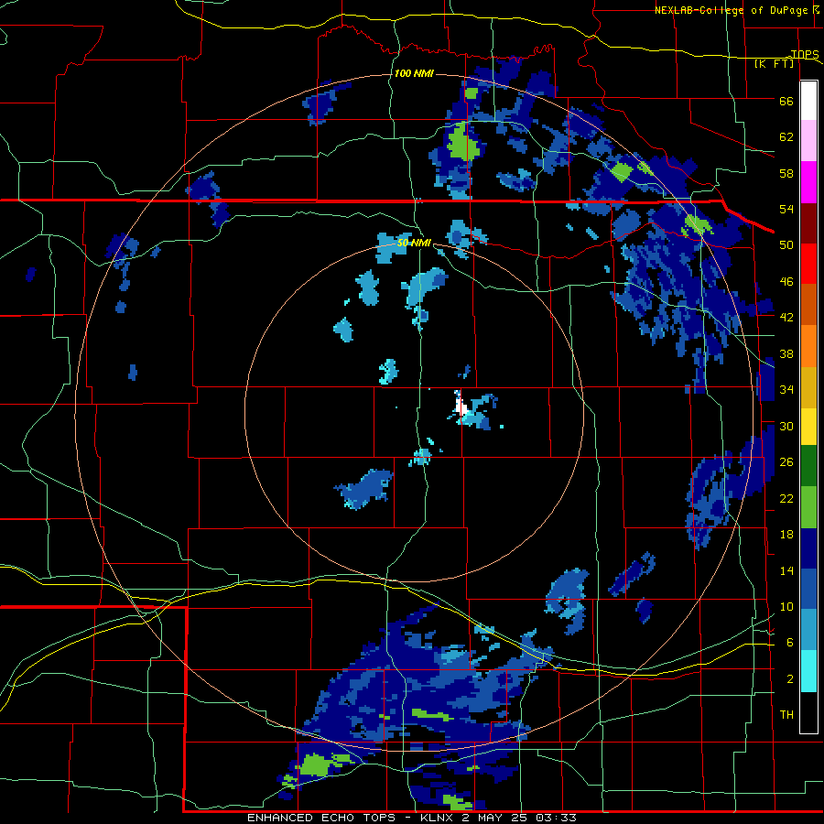Select the medium blue legend swatch

808,589
